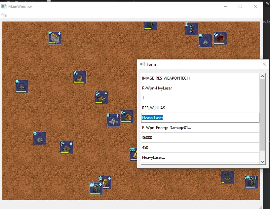
Task: Select the brown turret on black pedestal icon
Action: click(22, 87)
